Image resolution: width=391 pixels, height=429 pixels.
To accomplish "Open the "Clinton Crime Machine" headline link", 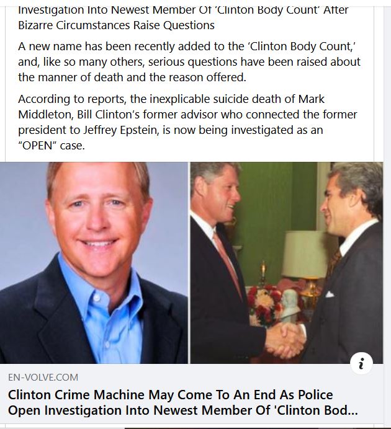I will [x=183, y=402].
